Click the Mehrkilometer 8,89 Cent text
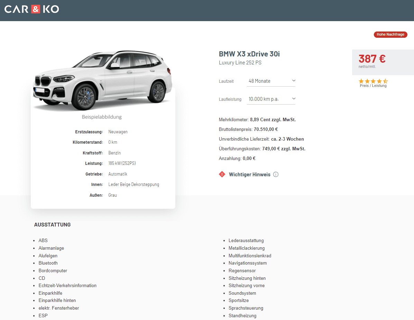The height and width of the screenshot is (320, 414). tap(257, 119)
